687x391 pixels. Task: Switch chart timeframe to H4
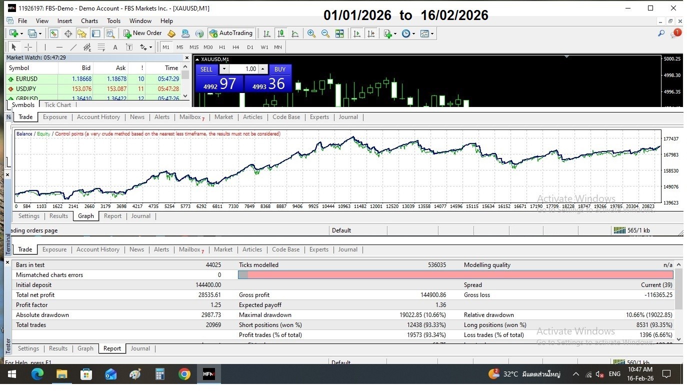(236, 47)
